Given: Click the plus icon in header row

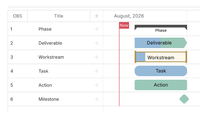Looking at the screenshot, I should 97,16.
